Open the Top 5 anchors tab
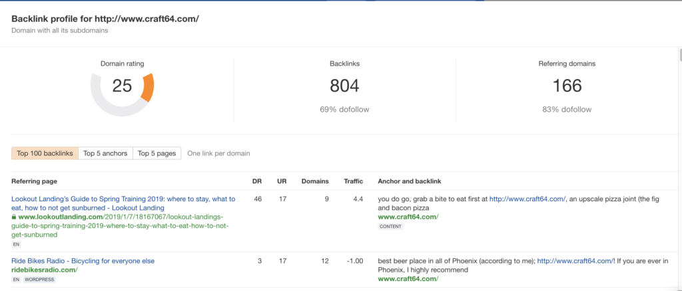The width and height of the screenshot is (682, 291). click(105, 153)
